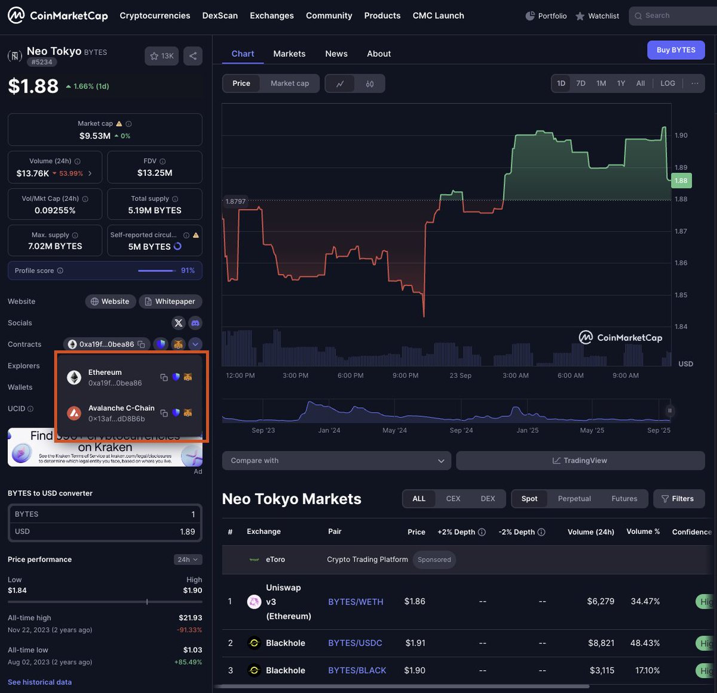717x693 pixels.
Task: Click the Profile score info icon
Action: coord(60,271)
